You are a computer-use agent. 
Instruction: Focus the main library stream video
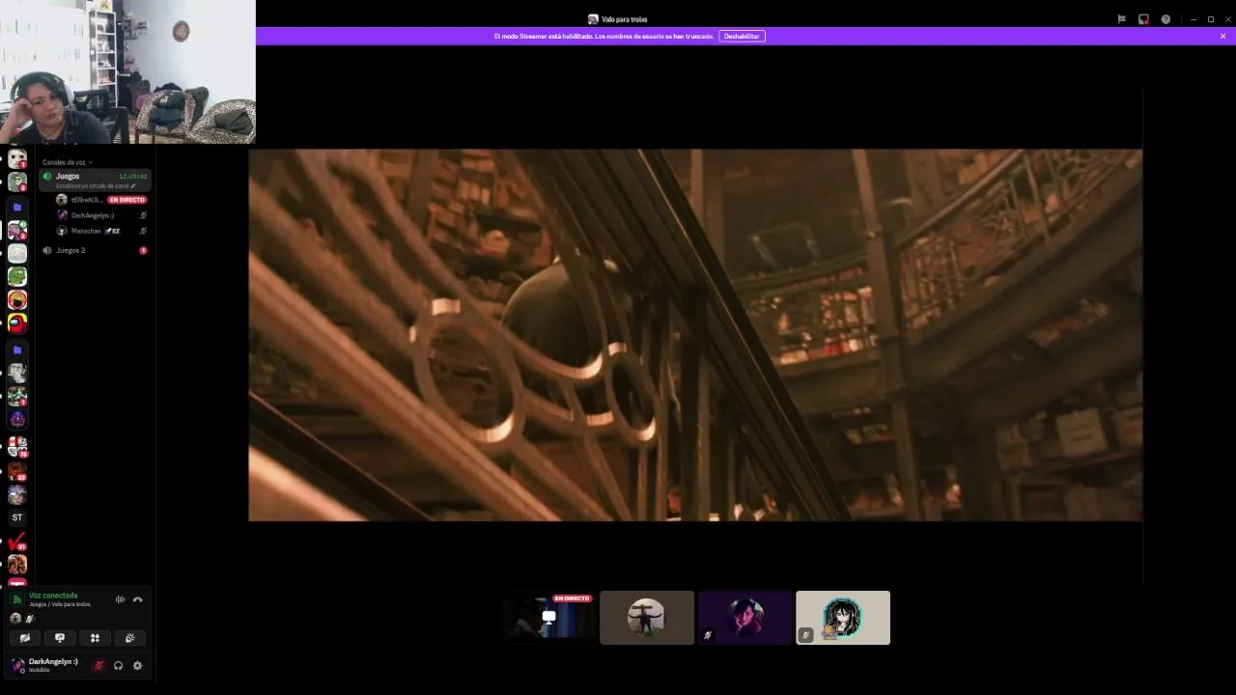[x=695, y=335]
